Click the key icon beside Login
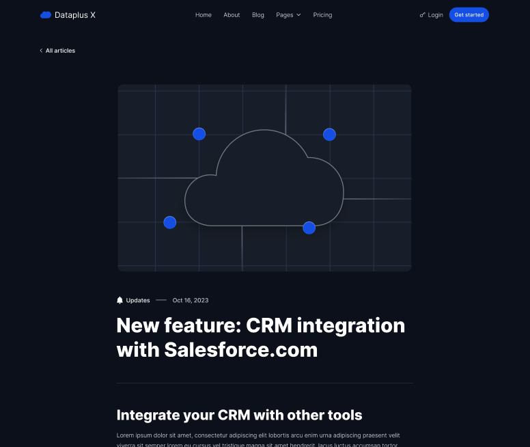The image size is (530, 447). (422, 15)
